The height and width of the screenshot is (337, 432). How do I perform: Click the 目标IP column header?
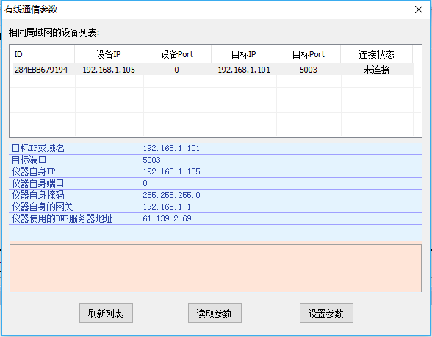[244, 54]
